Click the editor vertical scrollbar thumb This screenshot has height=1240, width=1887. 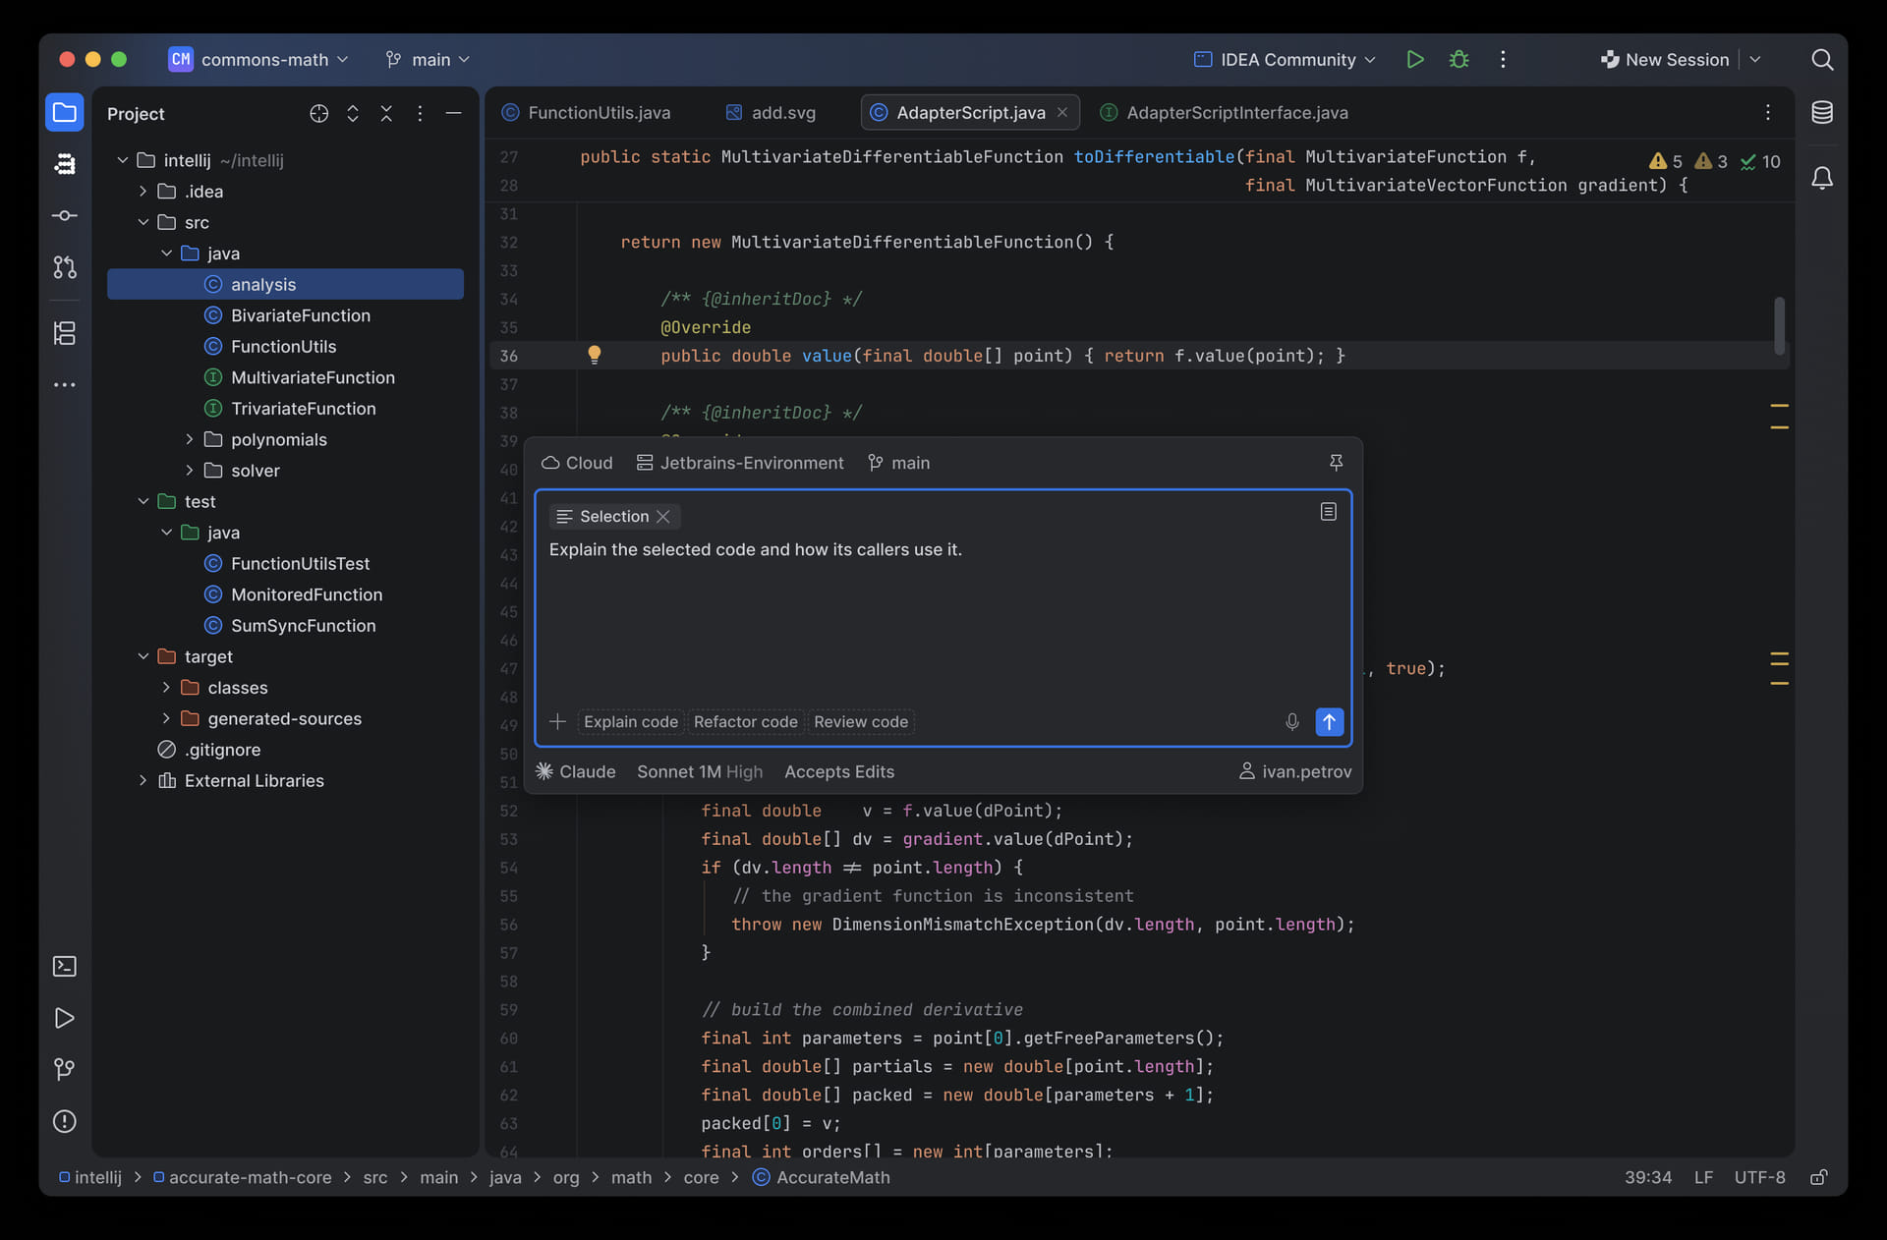[x=1779, y=325]
